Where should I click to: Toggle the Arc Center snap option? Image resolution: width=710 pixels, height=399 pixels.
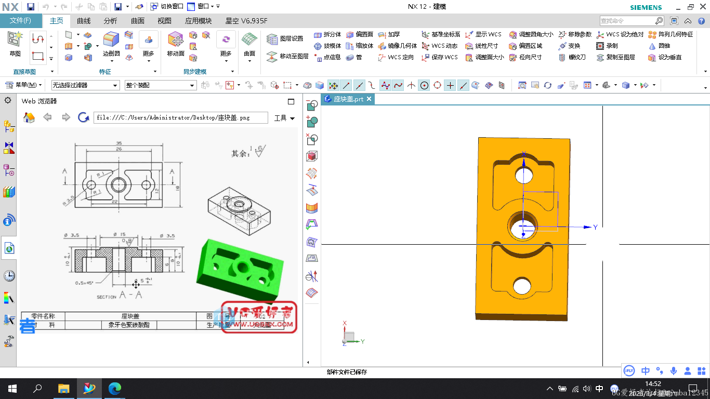click(x=424, y=85)
